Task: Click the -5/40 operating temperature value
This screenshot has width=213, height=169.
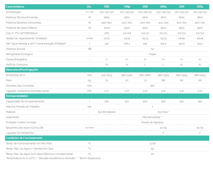Action: (x=152, y=144)
